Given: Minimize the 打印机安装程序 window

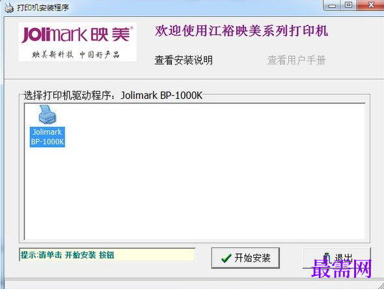Looking at the screenshot, I should pyautogui.click(x=332, y=5).
